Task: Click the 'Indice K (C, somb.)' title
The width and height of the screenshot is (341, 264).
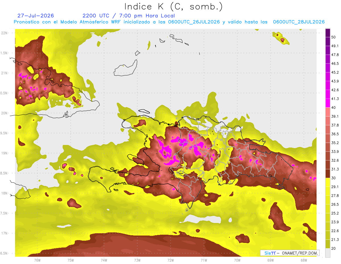Action: point(173,7)
